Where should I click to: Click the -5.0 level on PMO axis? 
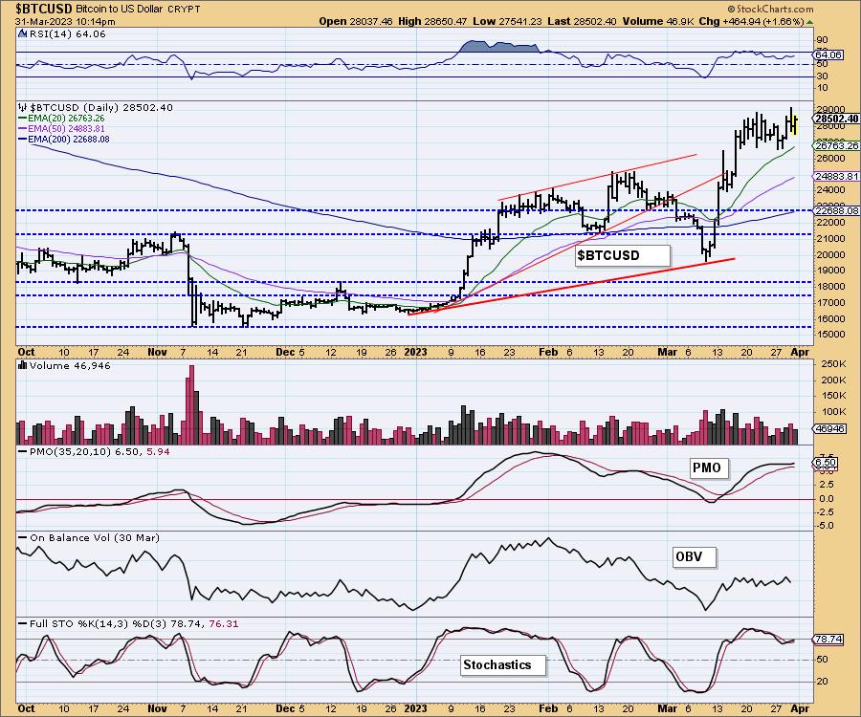827,526
